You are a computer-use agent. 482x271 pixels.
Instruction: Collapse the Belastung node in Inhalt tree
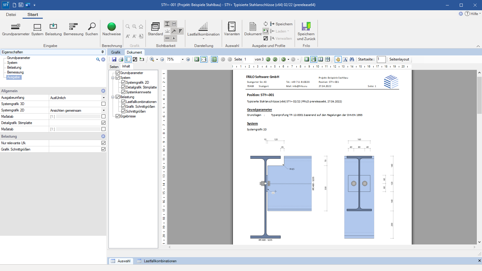coord(113,97)
